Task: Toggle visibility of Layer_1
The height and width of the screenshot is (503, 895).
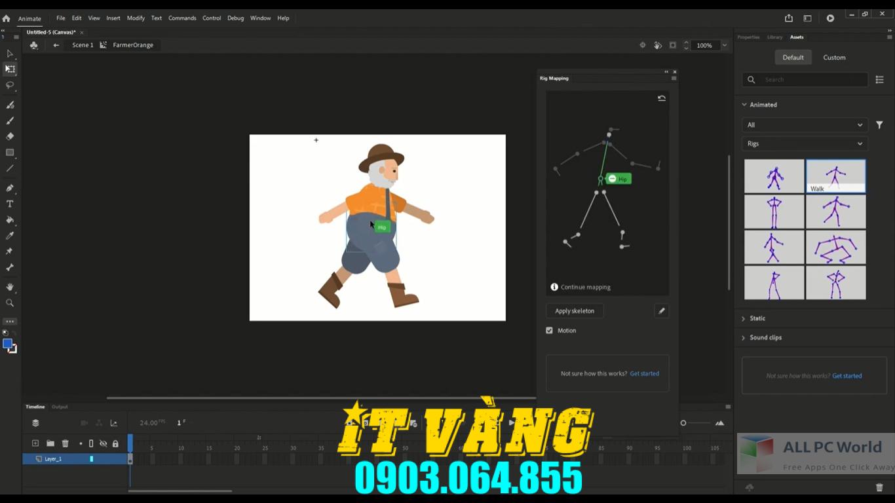Action: tap(103, 458)
